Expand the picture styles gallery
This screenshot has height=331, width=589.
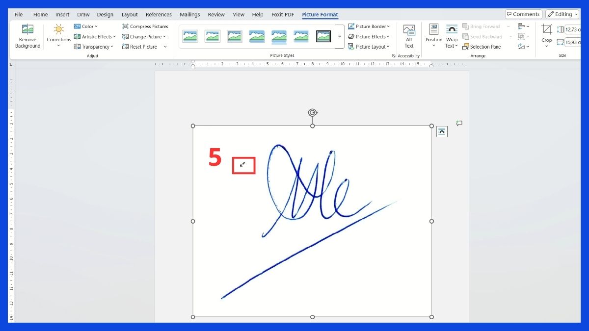(339, 37)
